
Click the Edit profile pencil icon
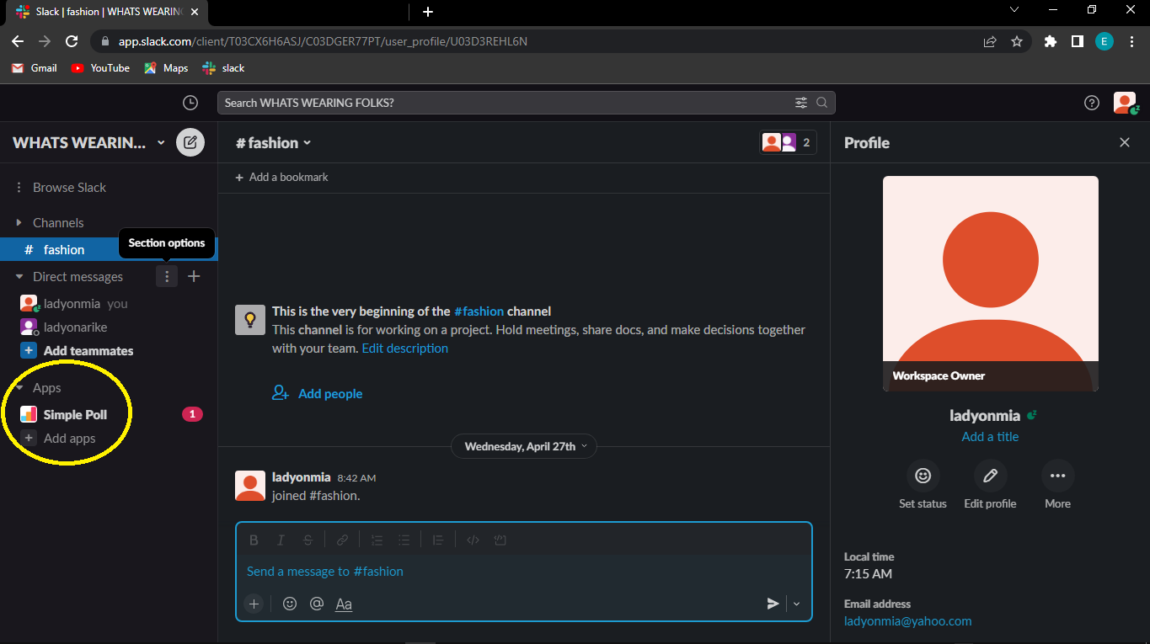click(991, 476)
